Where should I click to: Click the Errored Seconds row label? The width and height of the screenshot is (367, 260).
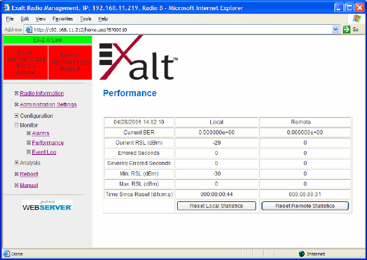(x=139, y=153)
